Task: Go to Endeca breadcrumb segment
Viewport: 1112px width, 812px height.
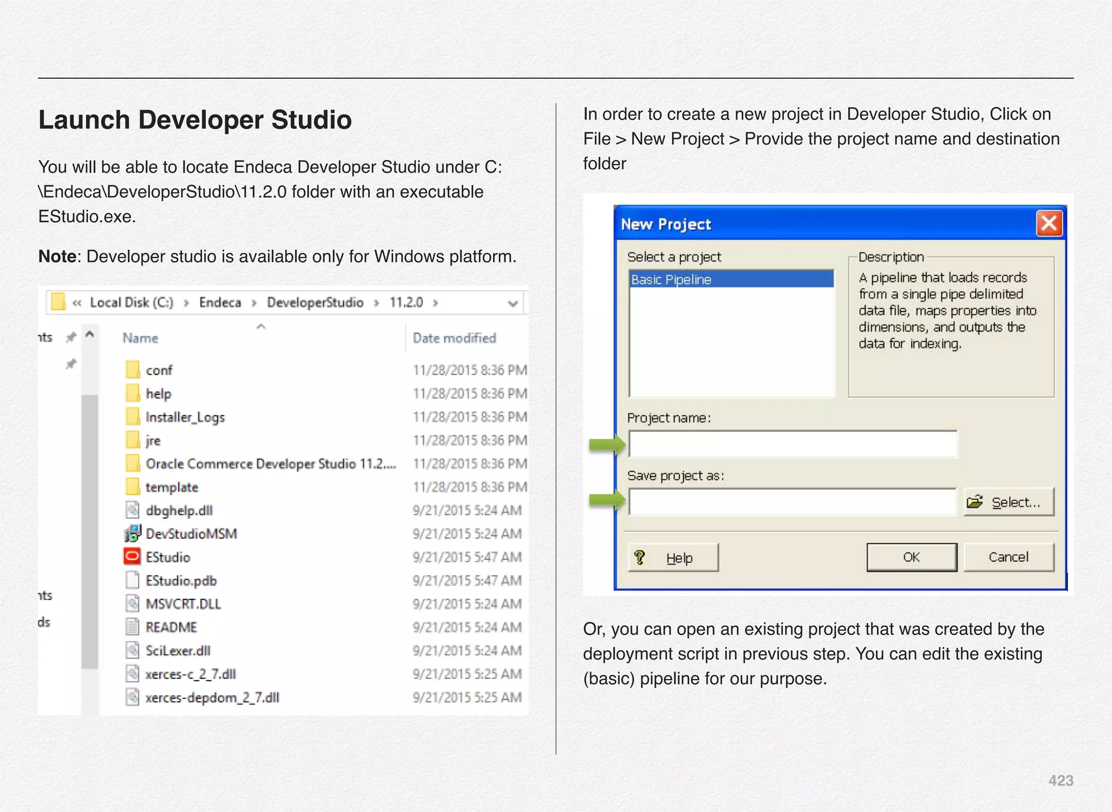Action: pyautogui.click(x=220, y=302)
